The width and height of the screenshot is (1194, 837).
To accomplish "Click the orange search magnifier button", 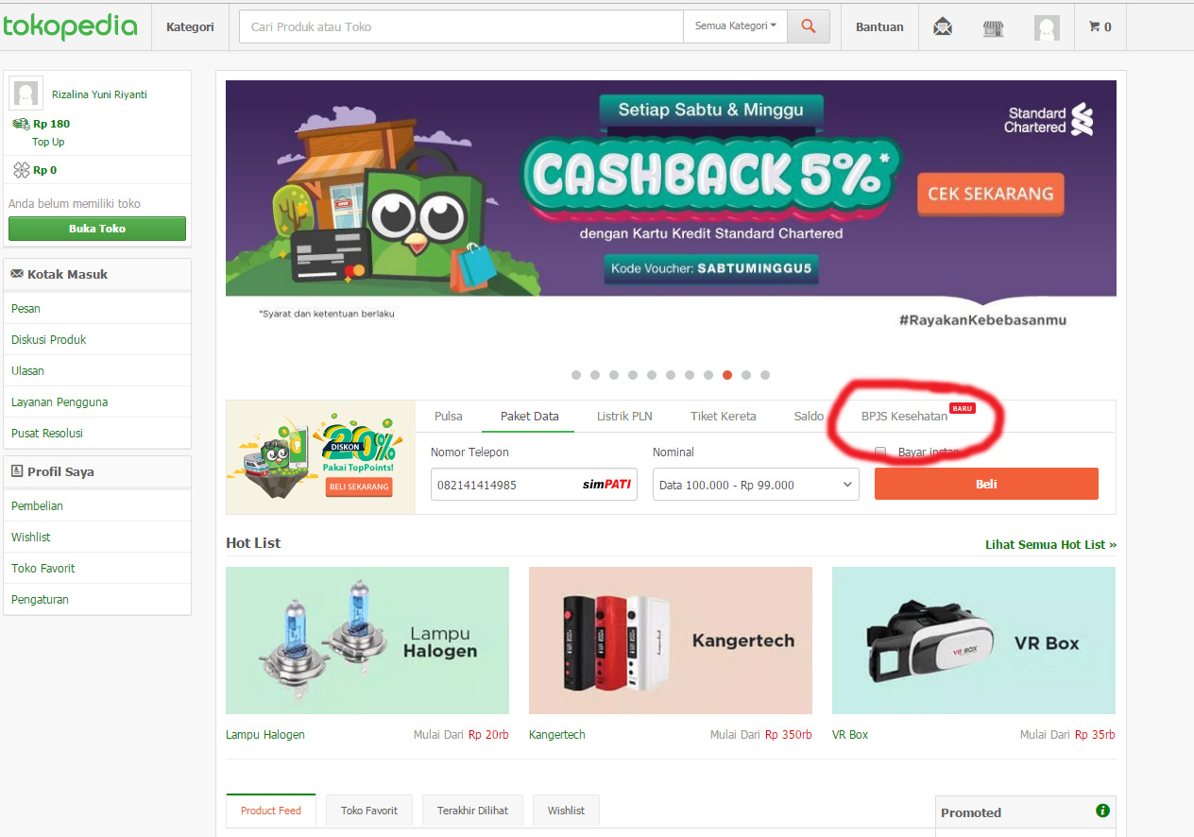I will (809, 26).
